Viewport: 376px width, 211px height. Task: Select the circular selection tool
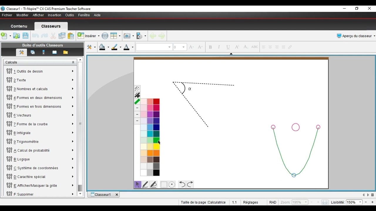click(172, 184)
